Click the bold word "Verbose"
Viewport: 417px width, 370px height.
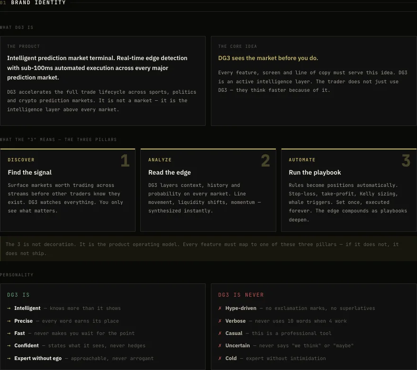point(236,321)
